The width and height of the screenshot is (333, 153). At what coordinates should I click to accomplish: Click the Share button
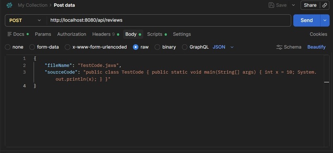point(310,5)
